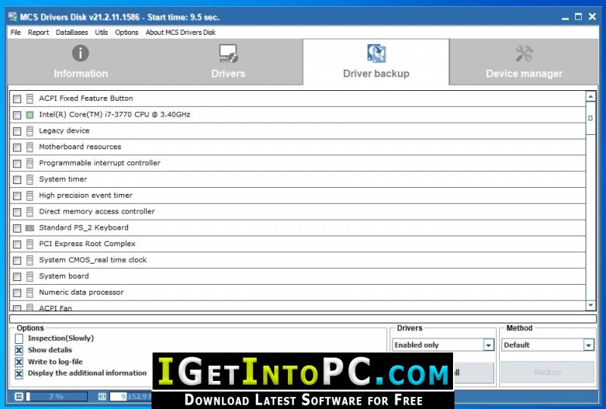
Task: Check the System board checkbox
Action: coord(17,276)
